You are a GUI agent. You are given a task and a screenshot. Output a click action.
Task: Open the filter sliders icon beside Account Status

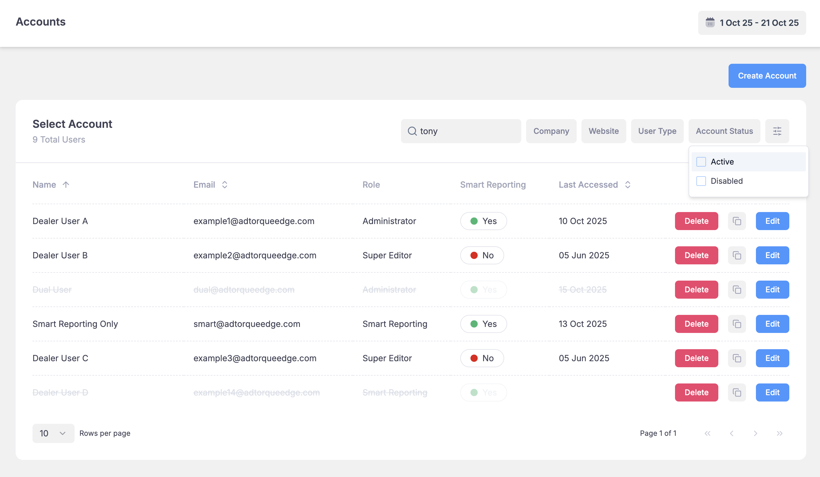coord(777,131)
